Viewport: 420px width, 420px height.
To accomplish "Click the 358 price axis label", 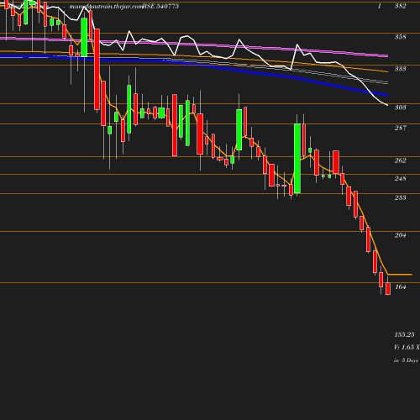I will click(x=401, y=37).
